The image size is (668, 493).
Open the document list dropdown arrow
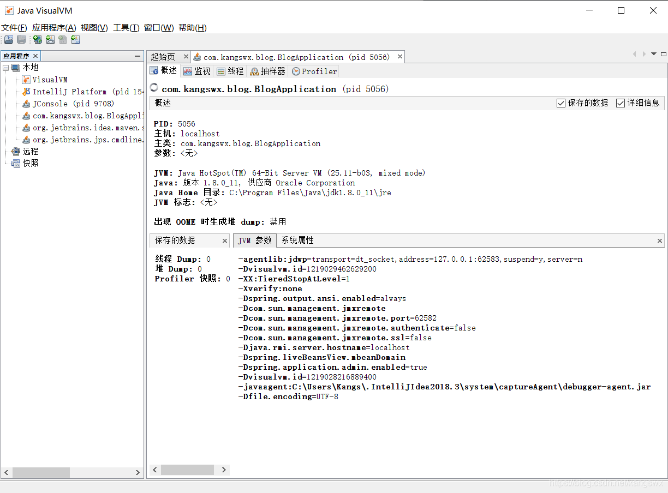point(654,54)
